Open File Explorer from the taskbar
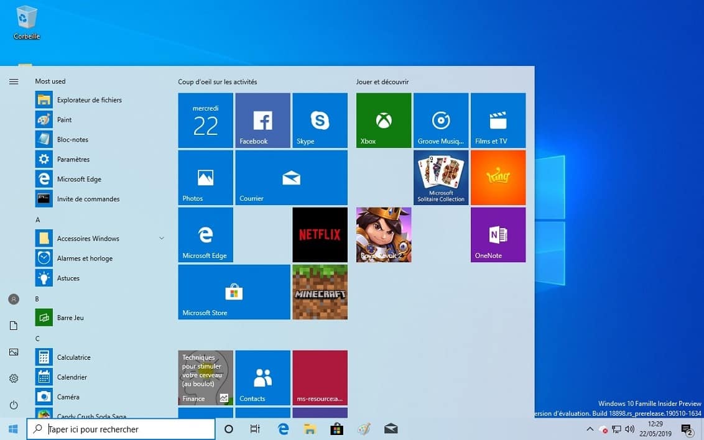This screenshot has height=440, width=704. (x=310, y=429)
